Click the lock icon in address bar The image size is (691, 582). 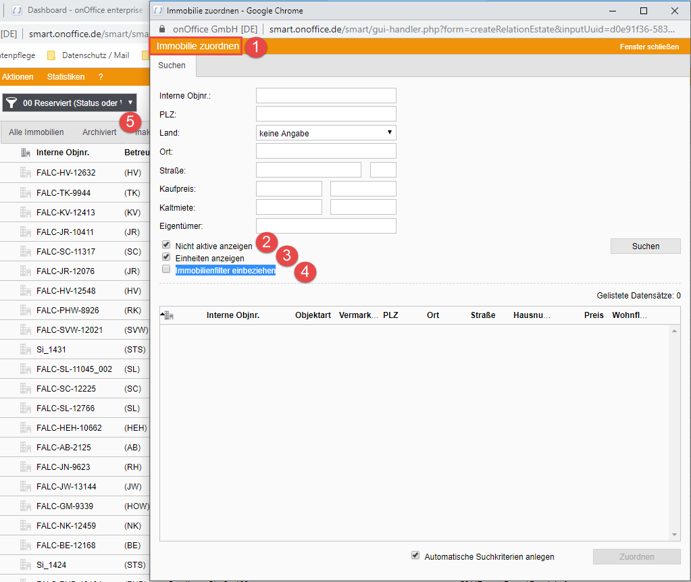click(161, 29)
